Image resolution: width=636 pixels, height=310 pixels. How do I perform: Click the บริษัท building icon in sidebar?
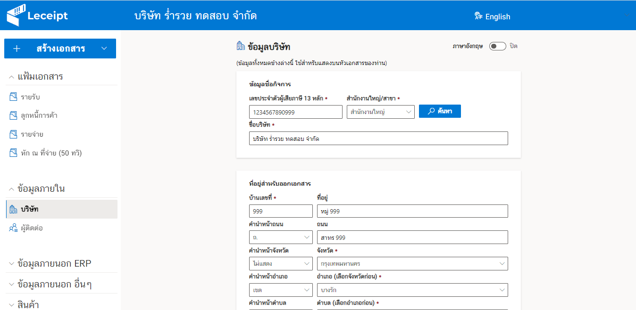[x=13, y=209]
